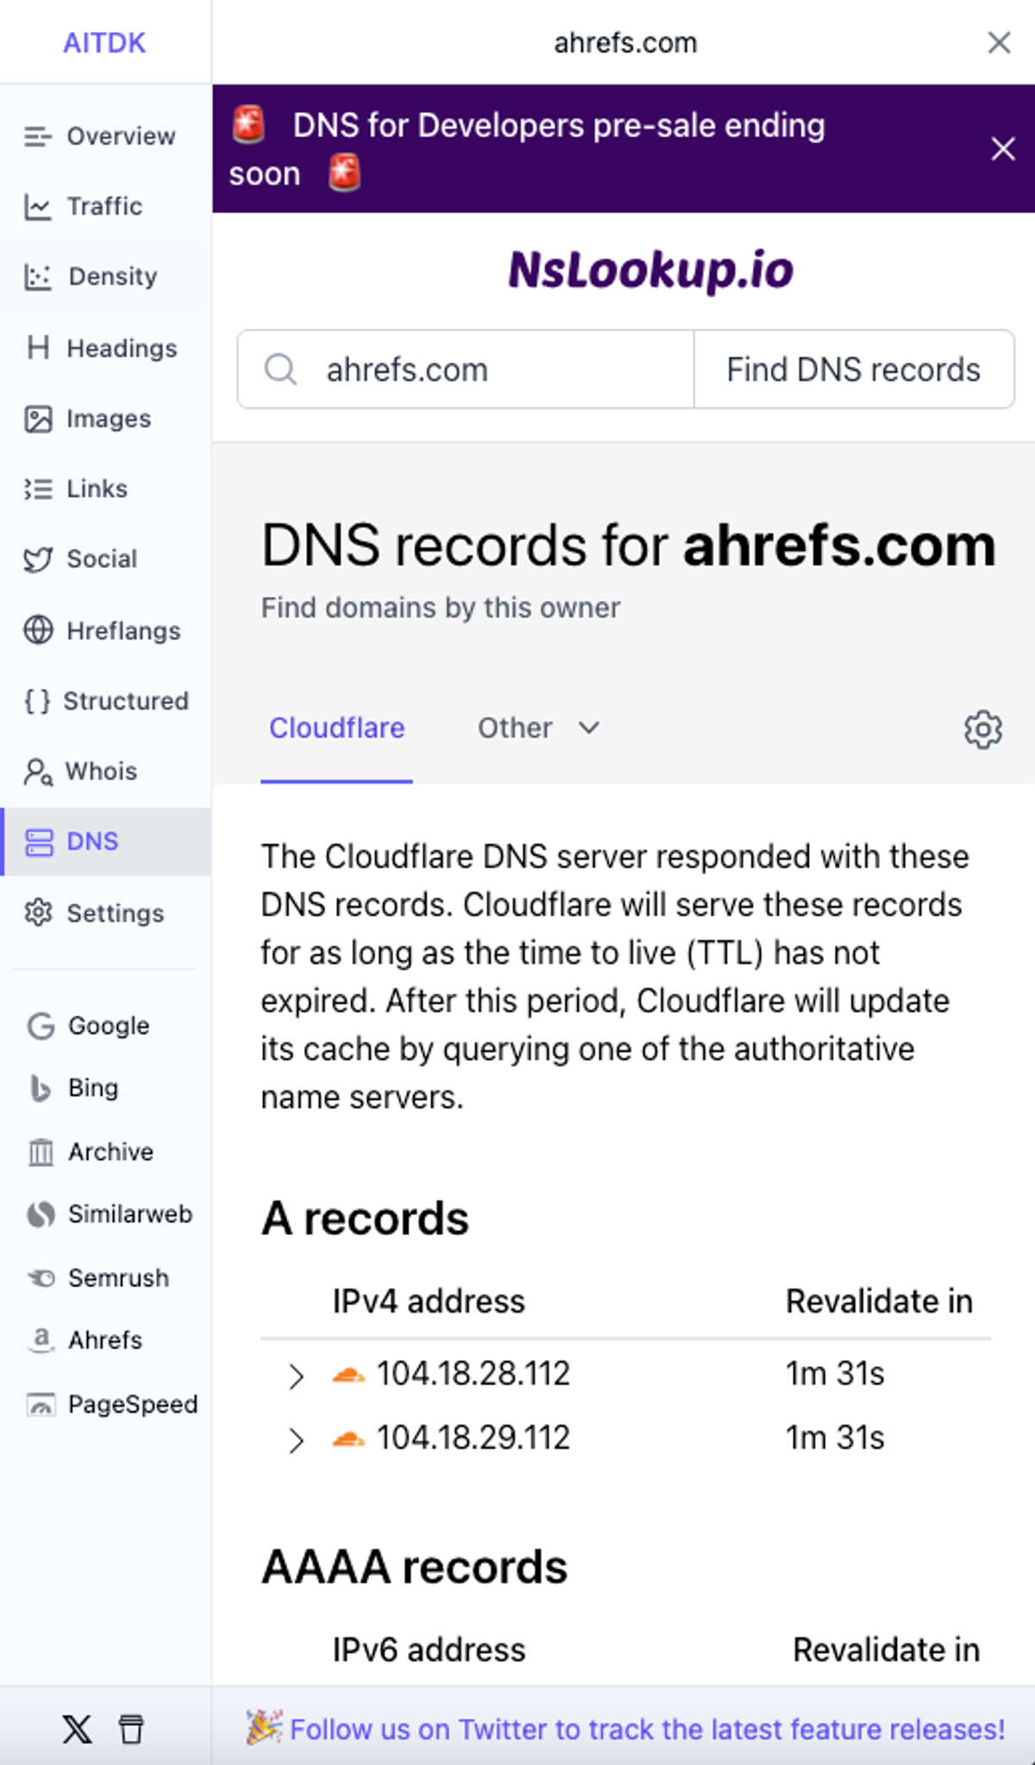Select the Structured menu item label
Viewport: 1035px width, 1765px height.
(x=126, y=701)
